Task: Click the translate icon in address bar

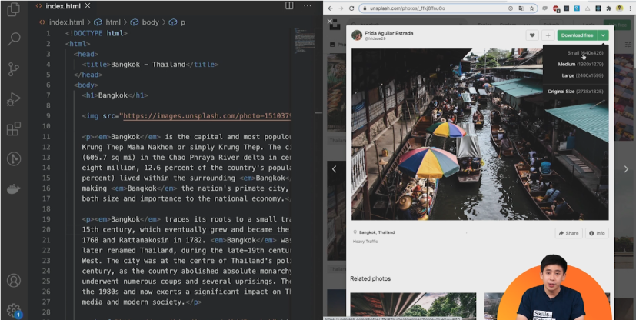Action: [x=521, y=8]
